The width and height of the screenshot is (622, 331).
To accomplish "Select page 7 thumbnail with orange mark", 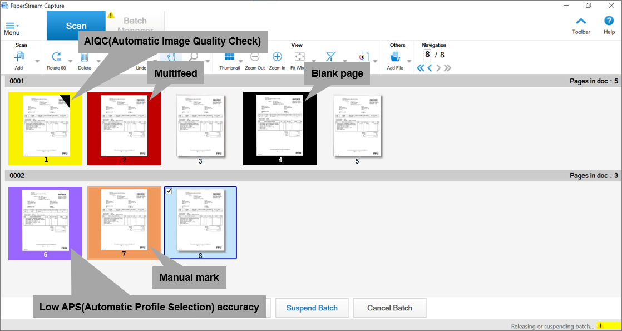I will pos(124,224).
